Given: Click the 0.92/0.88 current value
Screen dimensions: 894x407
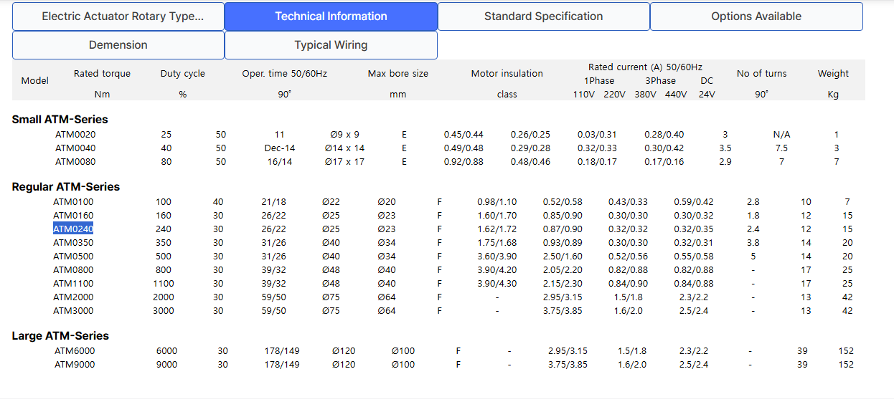Looking at the screenshot, I should 464,162.
